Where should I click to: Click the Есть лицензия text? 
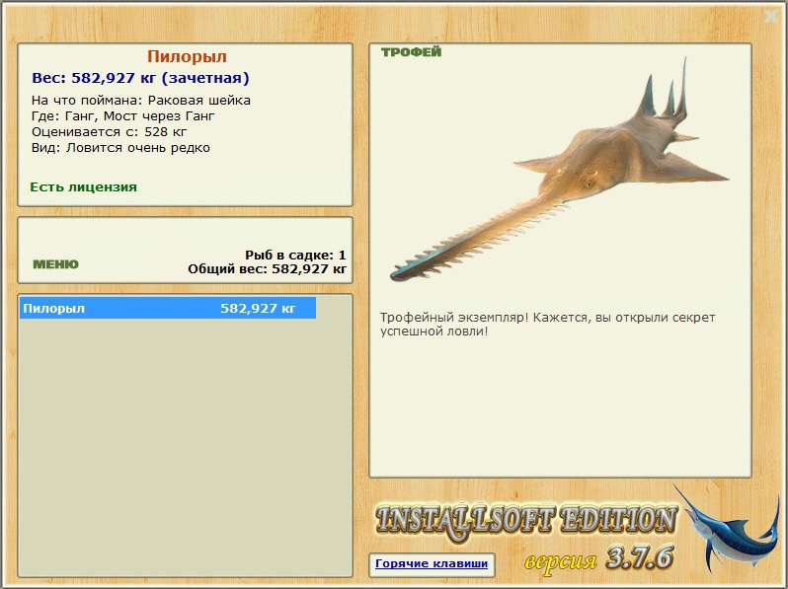[83, 187]
